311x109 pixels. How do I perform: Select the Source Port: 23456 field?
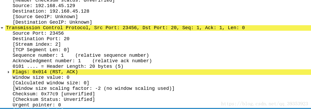click(38, 33)
